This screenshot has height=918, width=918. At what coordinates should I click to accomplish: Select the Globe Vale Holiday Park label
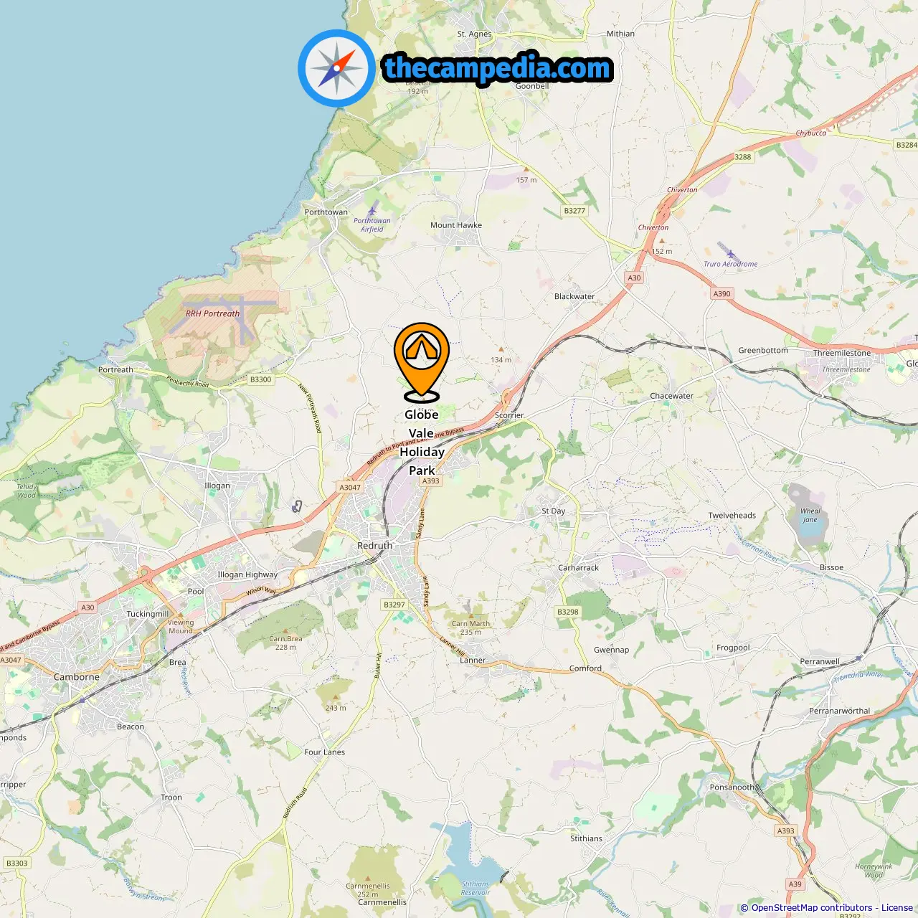422,443
